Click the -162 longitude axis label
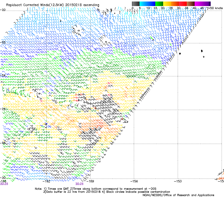224x197 pixels. (46, 181)
